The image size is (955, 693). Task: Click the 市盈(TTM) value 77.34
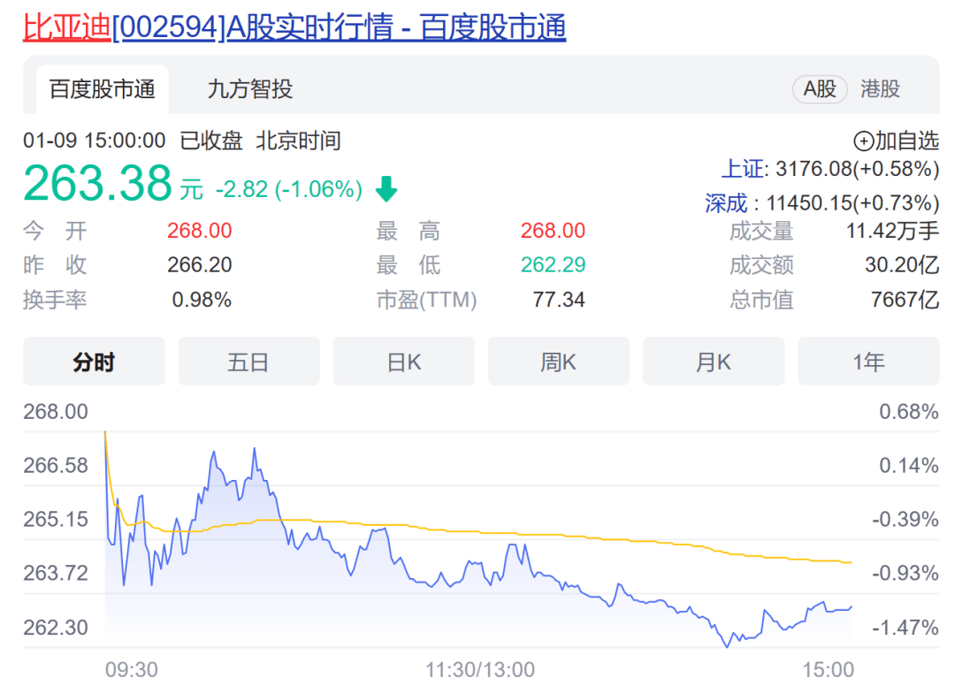[x=559, y=300]
